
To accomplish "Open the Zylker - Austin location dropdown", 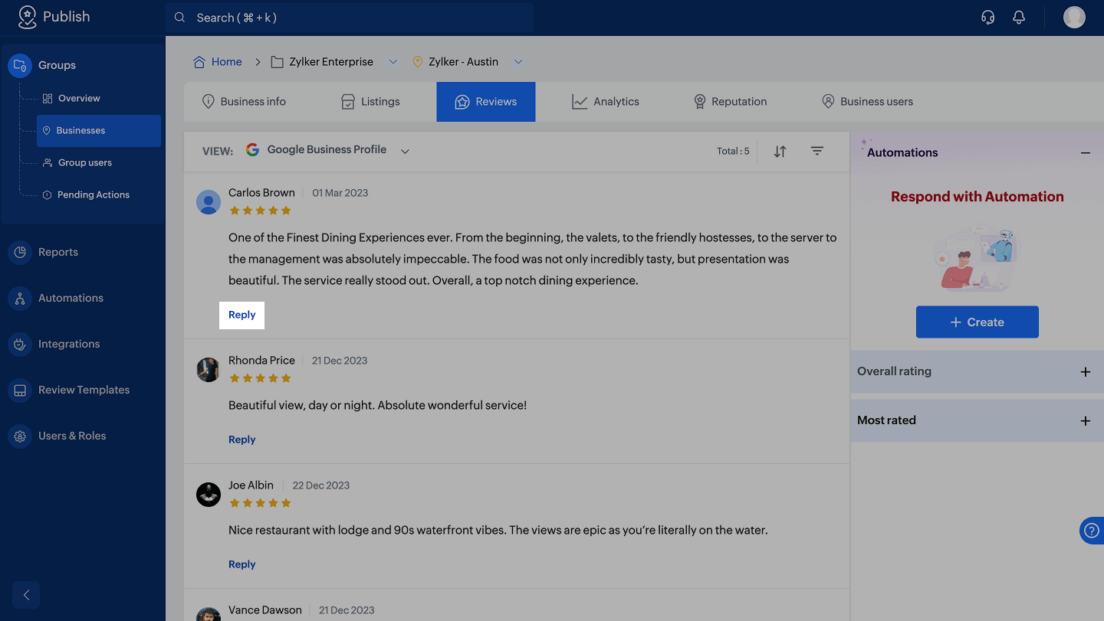I will click(518, 62).
